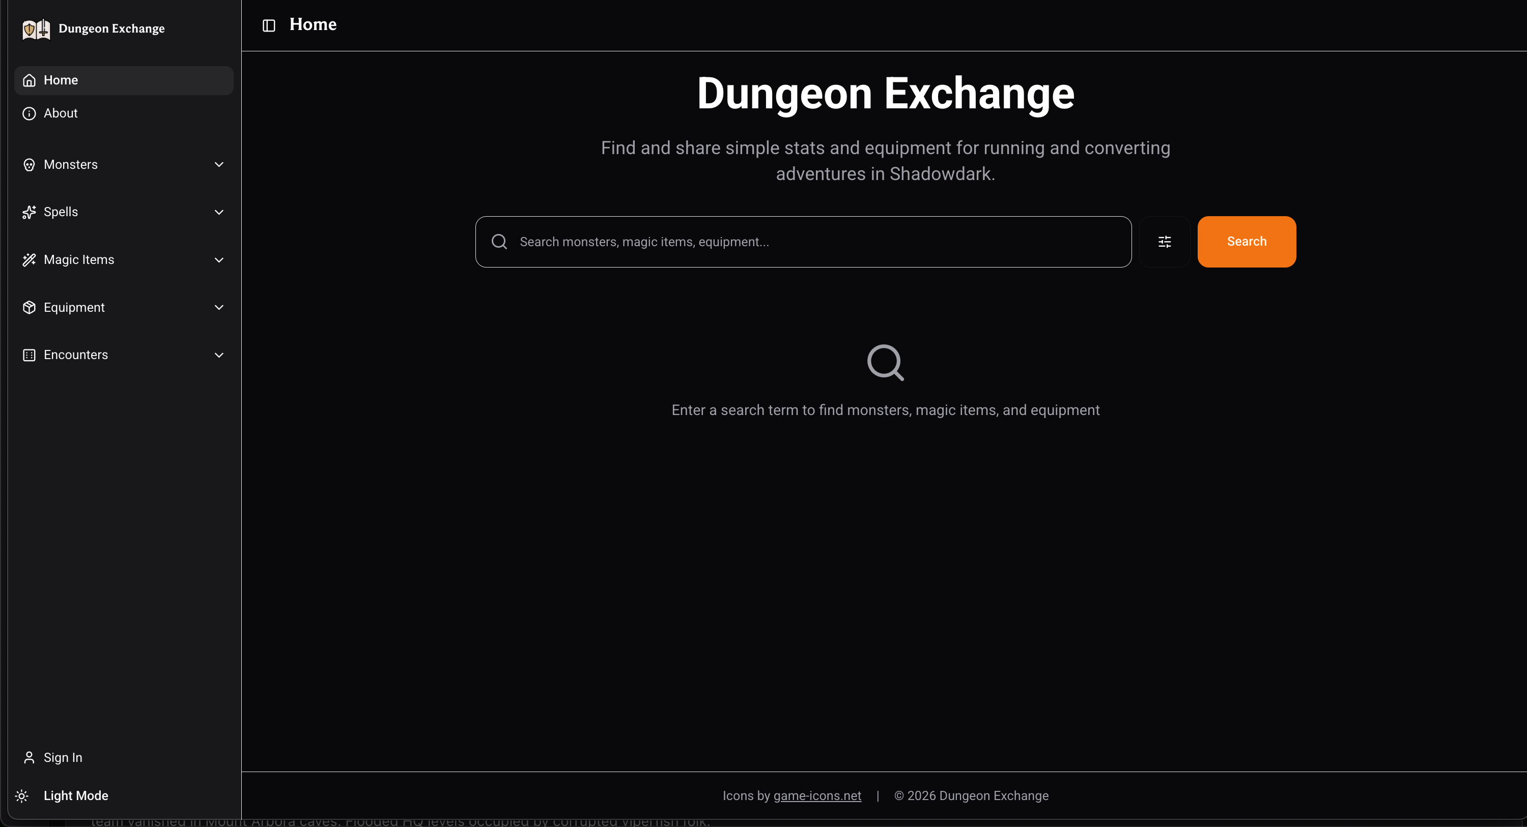Expand the Equipment section chevron
Screen dimensions: 1527x827
coord(219,308)
